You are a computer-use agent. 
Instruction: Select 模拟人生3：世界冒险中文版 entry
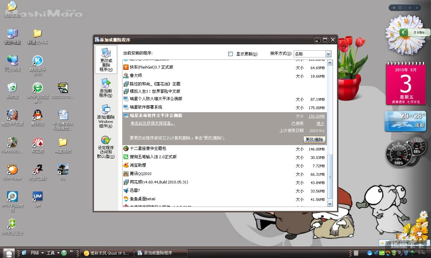[x=225, y=91]
